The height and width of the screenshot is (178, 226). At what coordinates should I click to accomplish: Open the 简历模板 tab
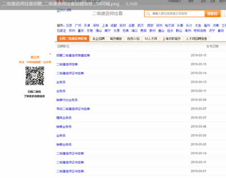(x=116, y=39)
